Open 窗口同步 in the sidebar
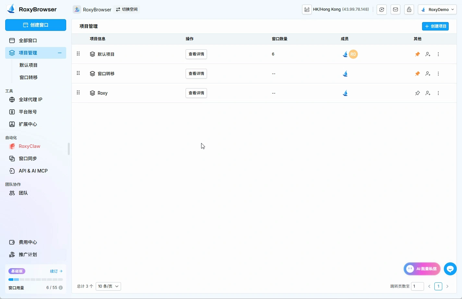Image resolution: width=462 pixels, height=299 pixels. [36, 159]
